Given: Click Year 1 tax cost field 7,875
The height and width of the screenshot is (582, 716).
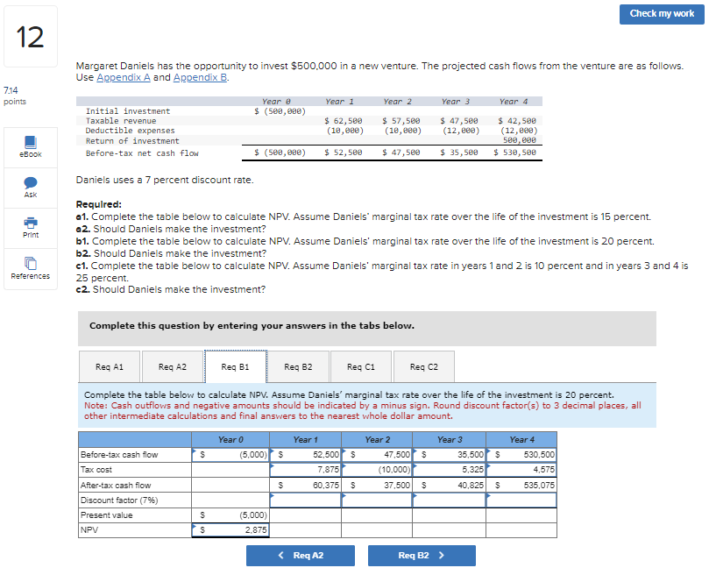Looking at the screenshot, I should pyautogui.click(x=306, y=470).
